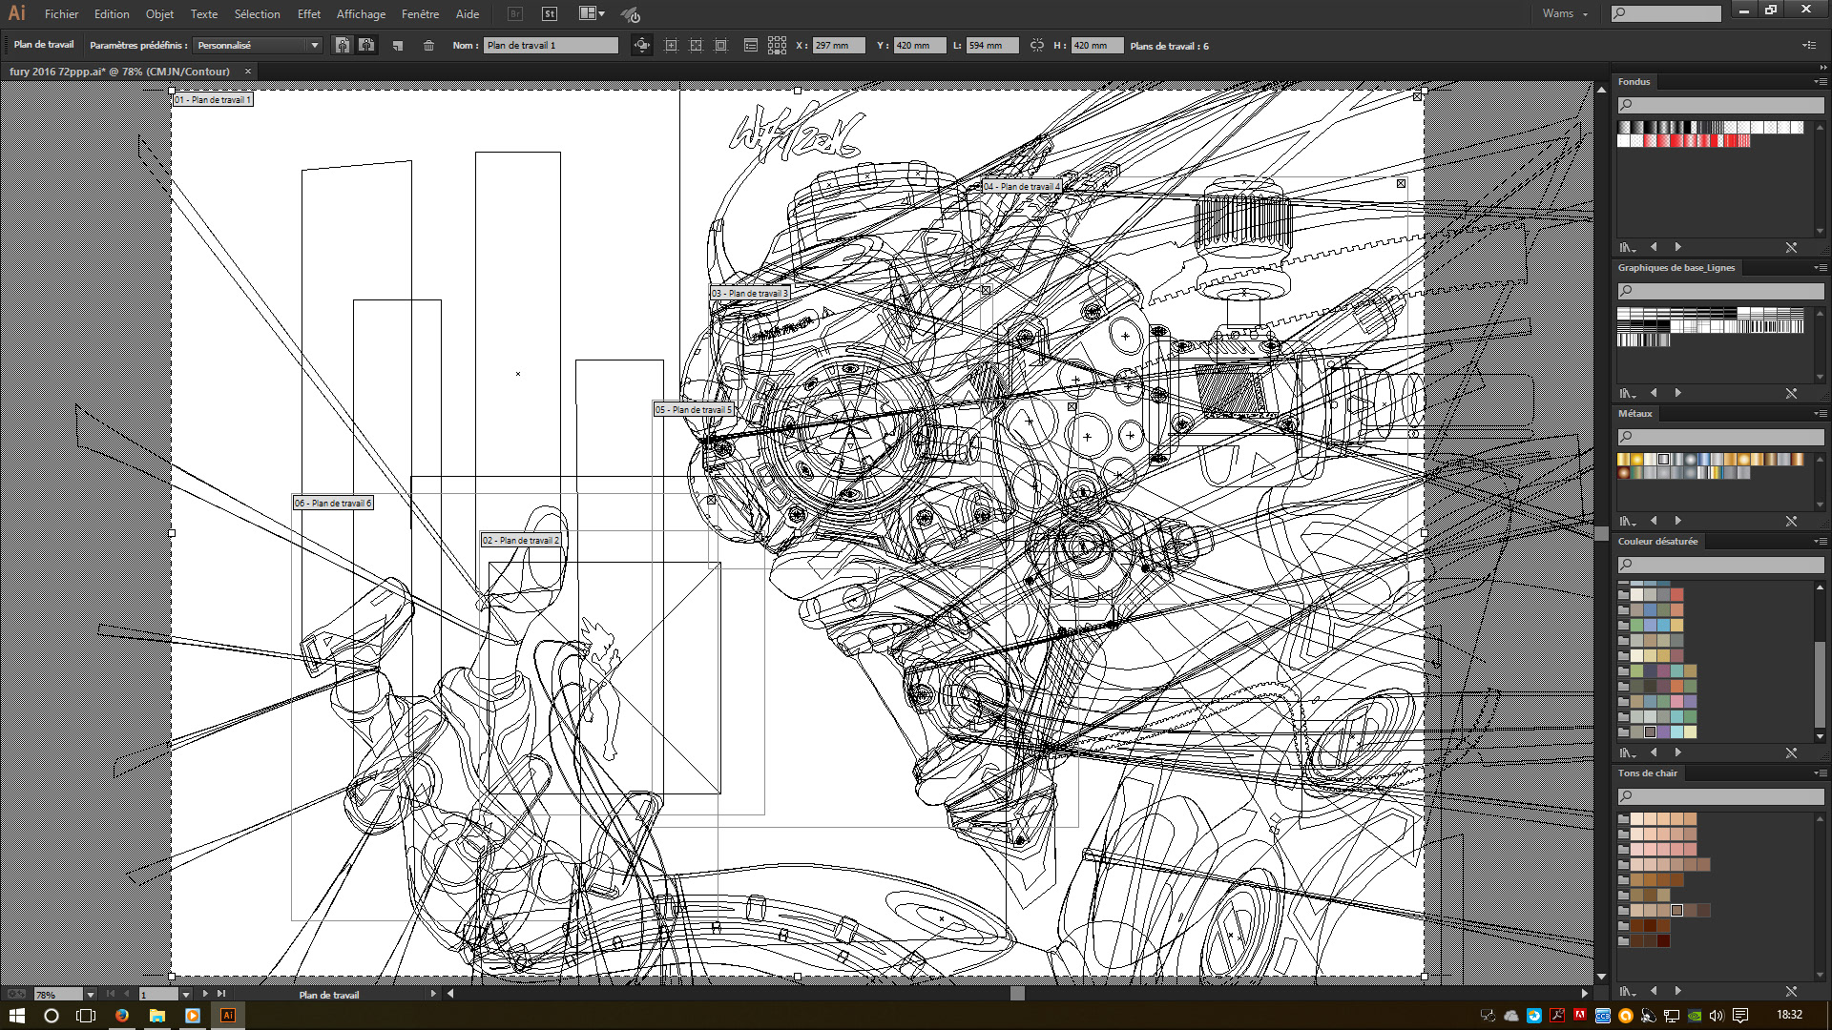
Task: Go to next artboard arrow
Action: tap(205, 994)
